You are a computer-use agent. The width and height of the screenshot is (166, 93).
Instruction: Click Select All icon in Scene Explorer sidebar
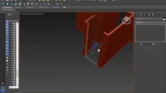(7, 58)
